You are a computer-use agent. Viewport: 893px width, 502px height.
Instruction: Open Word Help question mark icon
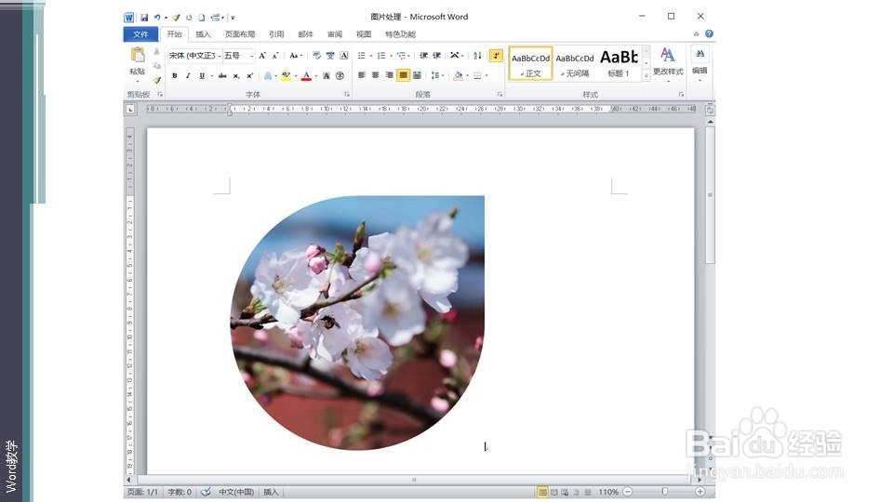click(709, 34)
